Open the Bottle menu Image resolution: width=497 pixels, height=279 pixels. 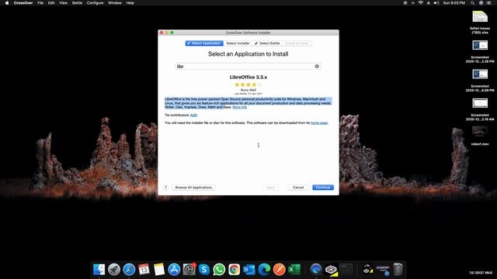[x=77, y=3]
